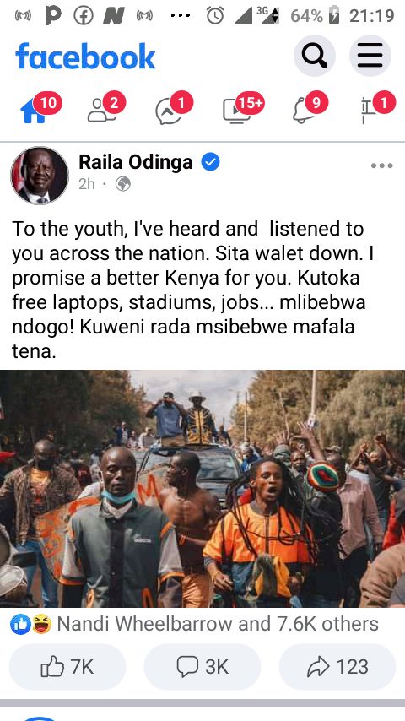405x721 pixels.
Task: Open Raila Odinga's profile picture
Action: coord(40,176)
